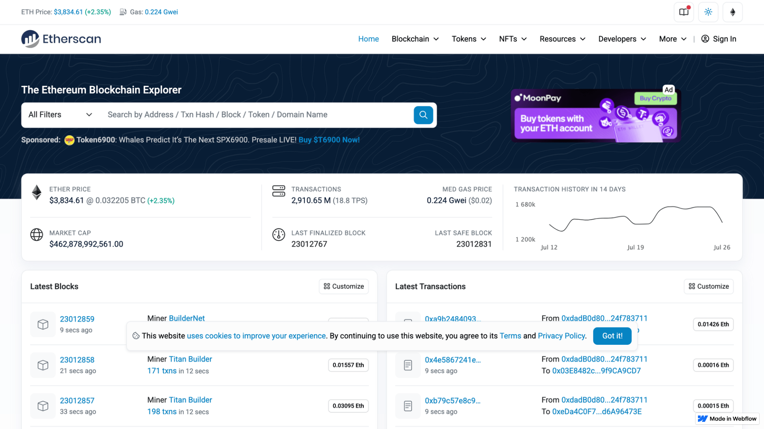
Task: Open 198 txns link
Action: [x=162, y=412]
